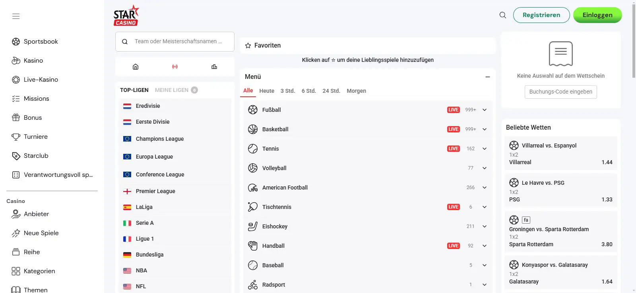Click the Tennis ball icon

point(253,149)
